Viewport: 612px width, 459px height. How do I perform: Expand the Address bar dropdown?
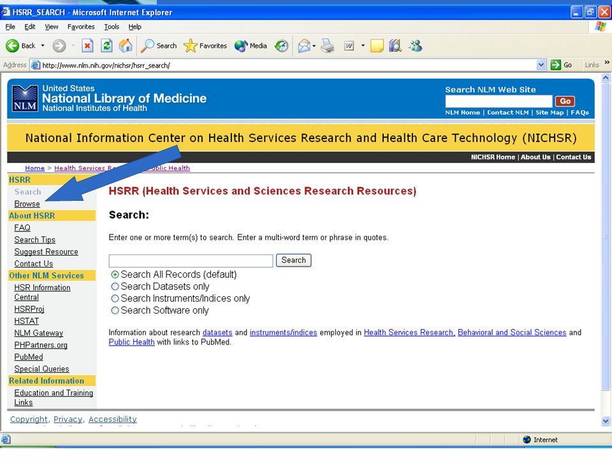pos(541,65)
